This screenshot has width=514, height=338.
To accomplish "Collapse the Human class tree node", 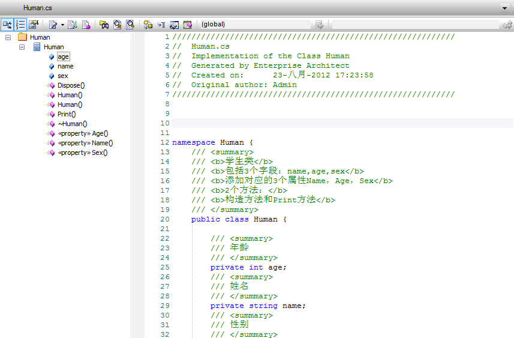I will pyautogui.click(x=22, y=47).
